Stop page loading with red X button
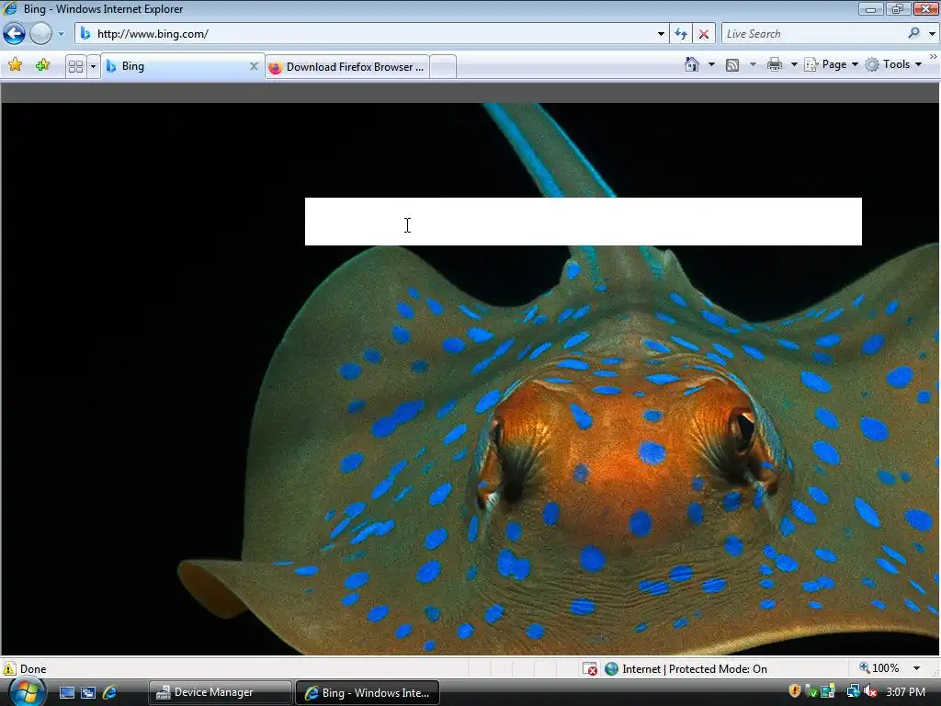 pos(703,34)
